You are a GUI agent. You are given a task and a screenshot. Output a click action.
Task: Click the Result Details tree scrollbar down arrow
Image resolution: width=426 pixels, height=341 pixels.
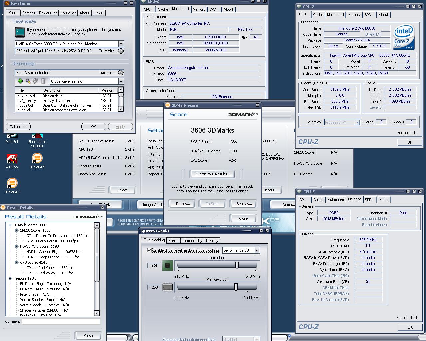coord(97,313)
